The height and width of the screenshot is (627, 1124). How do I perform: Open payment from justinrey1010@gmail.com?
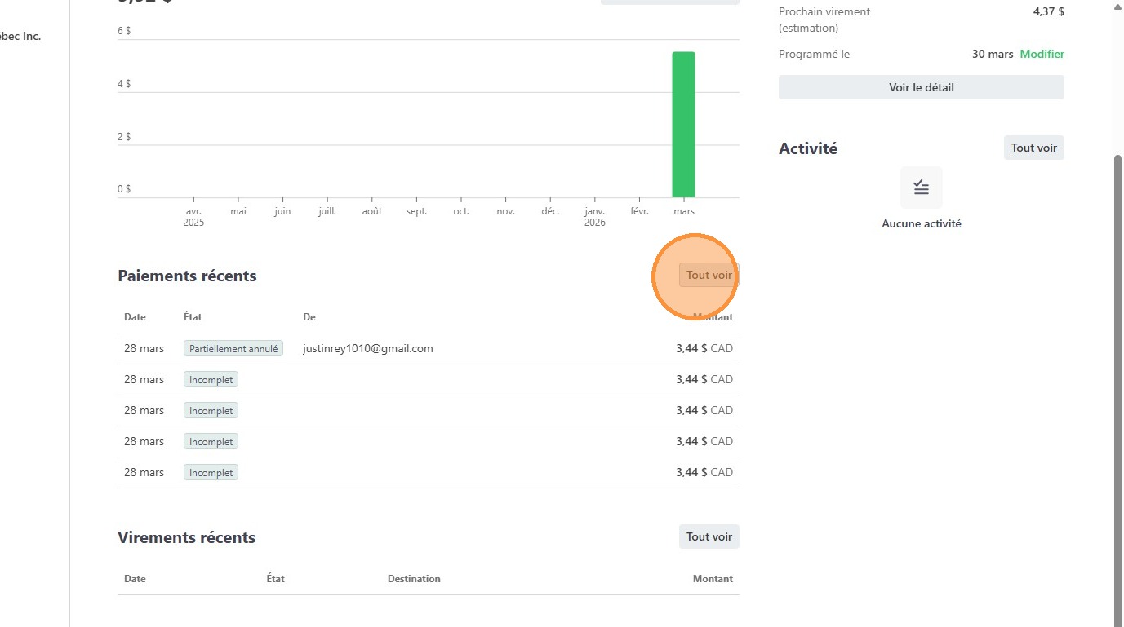pyautogui.click(x=367, y=348)
